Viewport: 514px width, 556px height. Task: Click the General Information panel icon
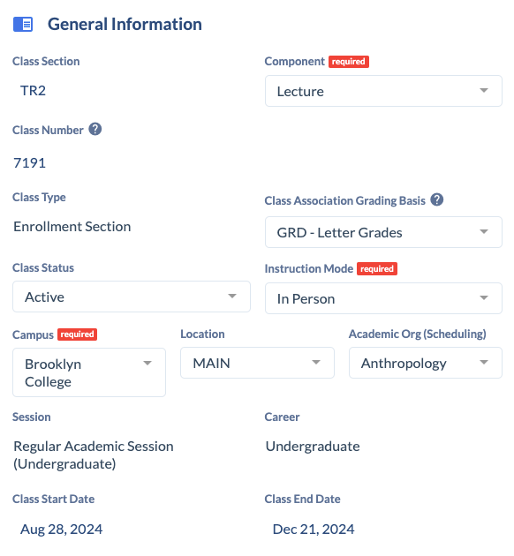(x=23, y=25)
